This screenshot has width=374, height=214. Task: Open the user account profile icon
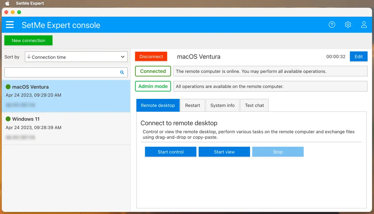[364, 25]
